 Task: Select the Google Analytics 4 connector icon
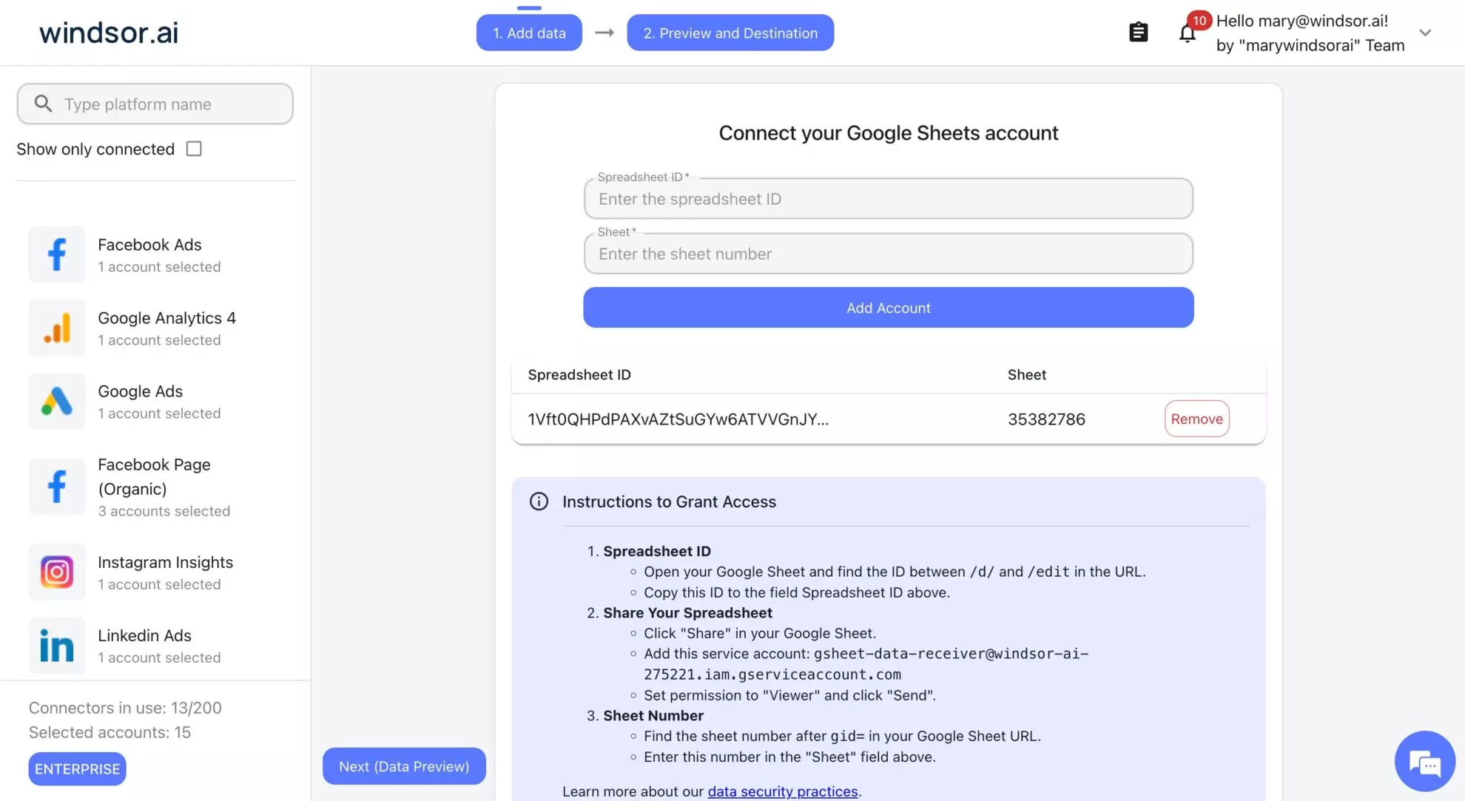pos(56,328)
